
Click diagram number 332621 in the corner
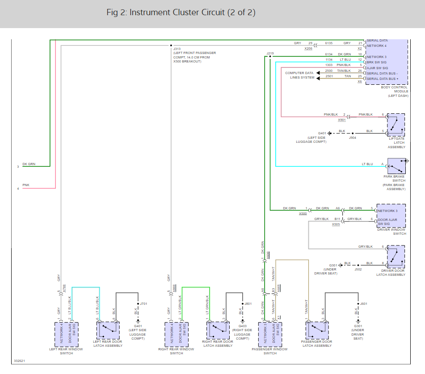point(20,361)
